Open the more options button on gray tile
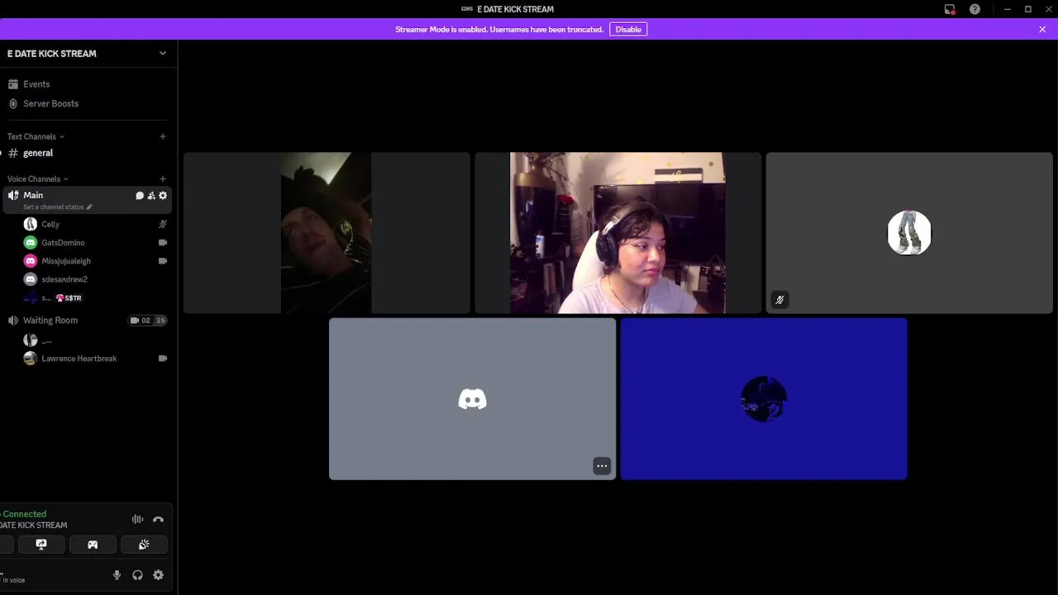1058x595 pixels. click(602, 466)
